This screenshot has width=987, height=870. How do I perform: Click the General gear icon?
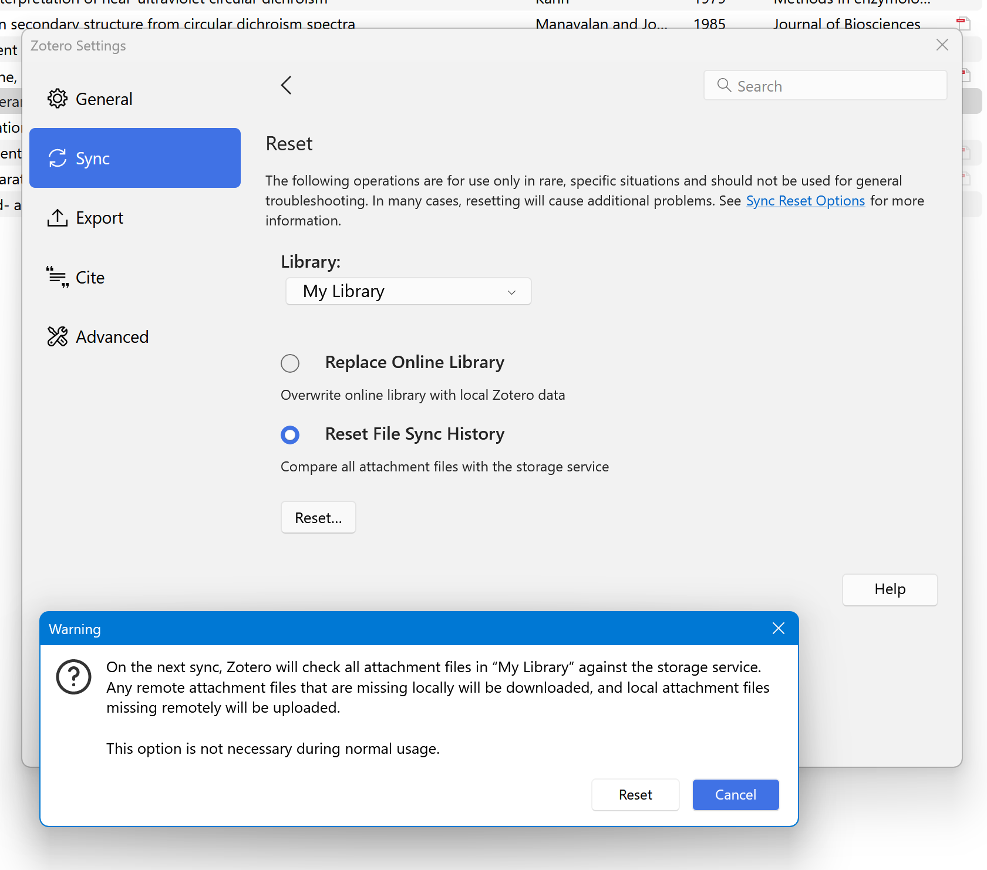tap(58, 99)
